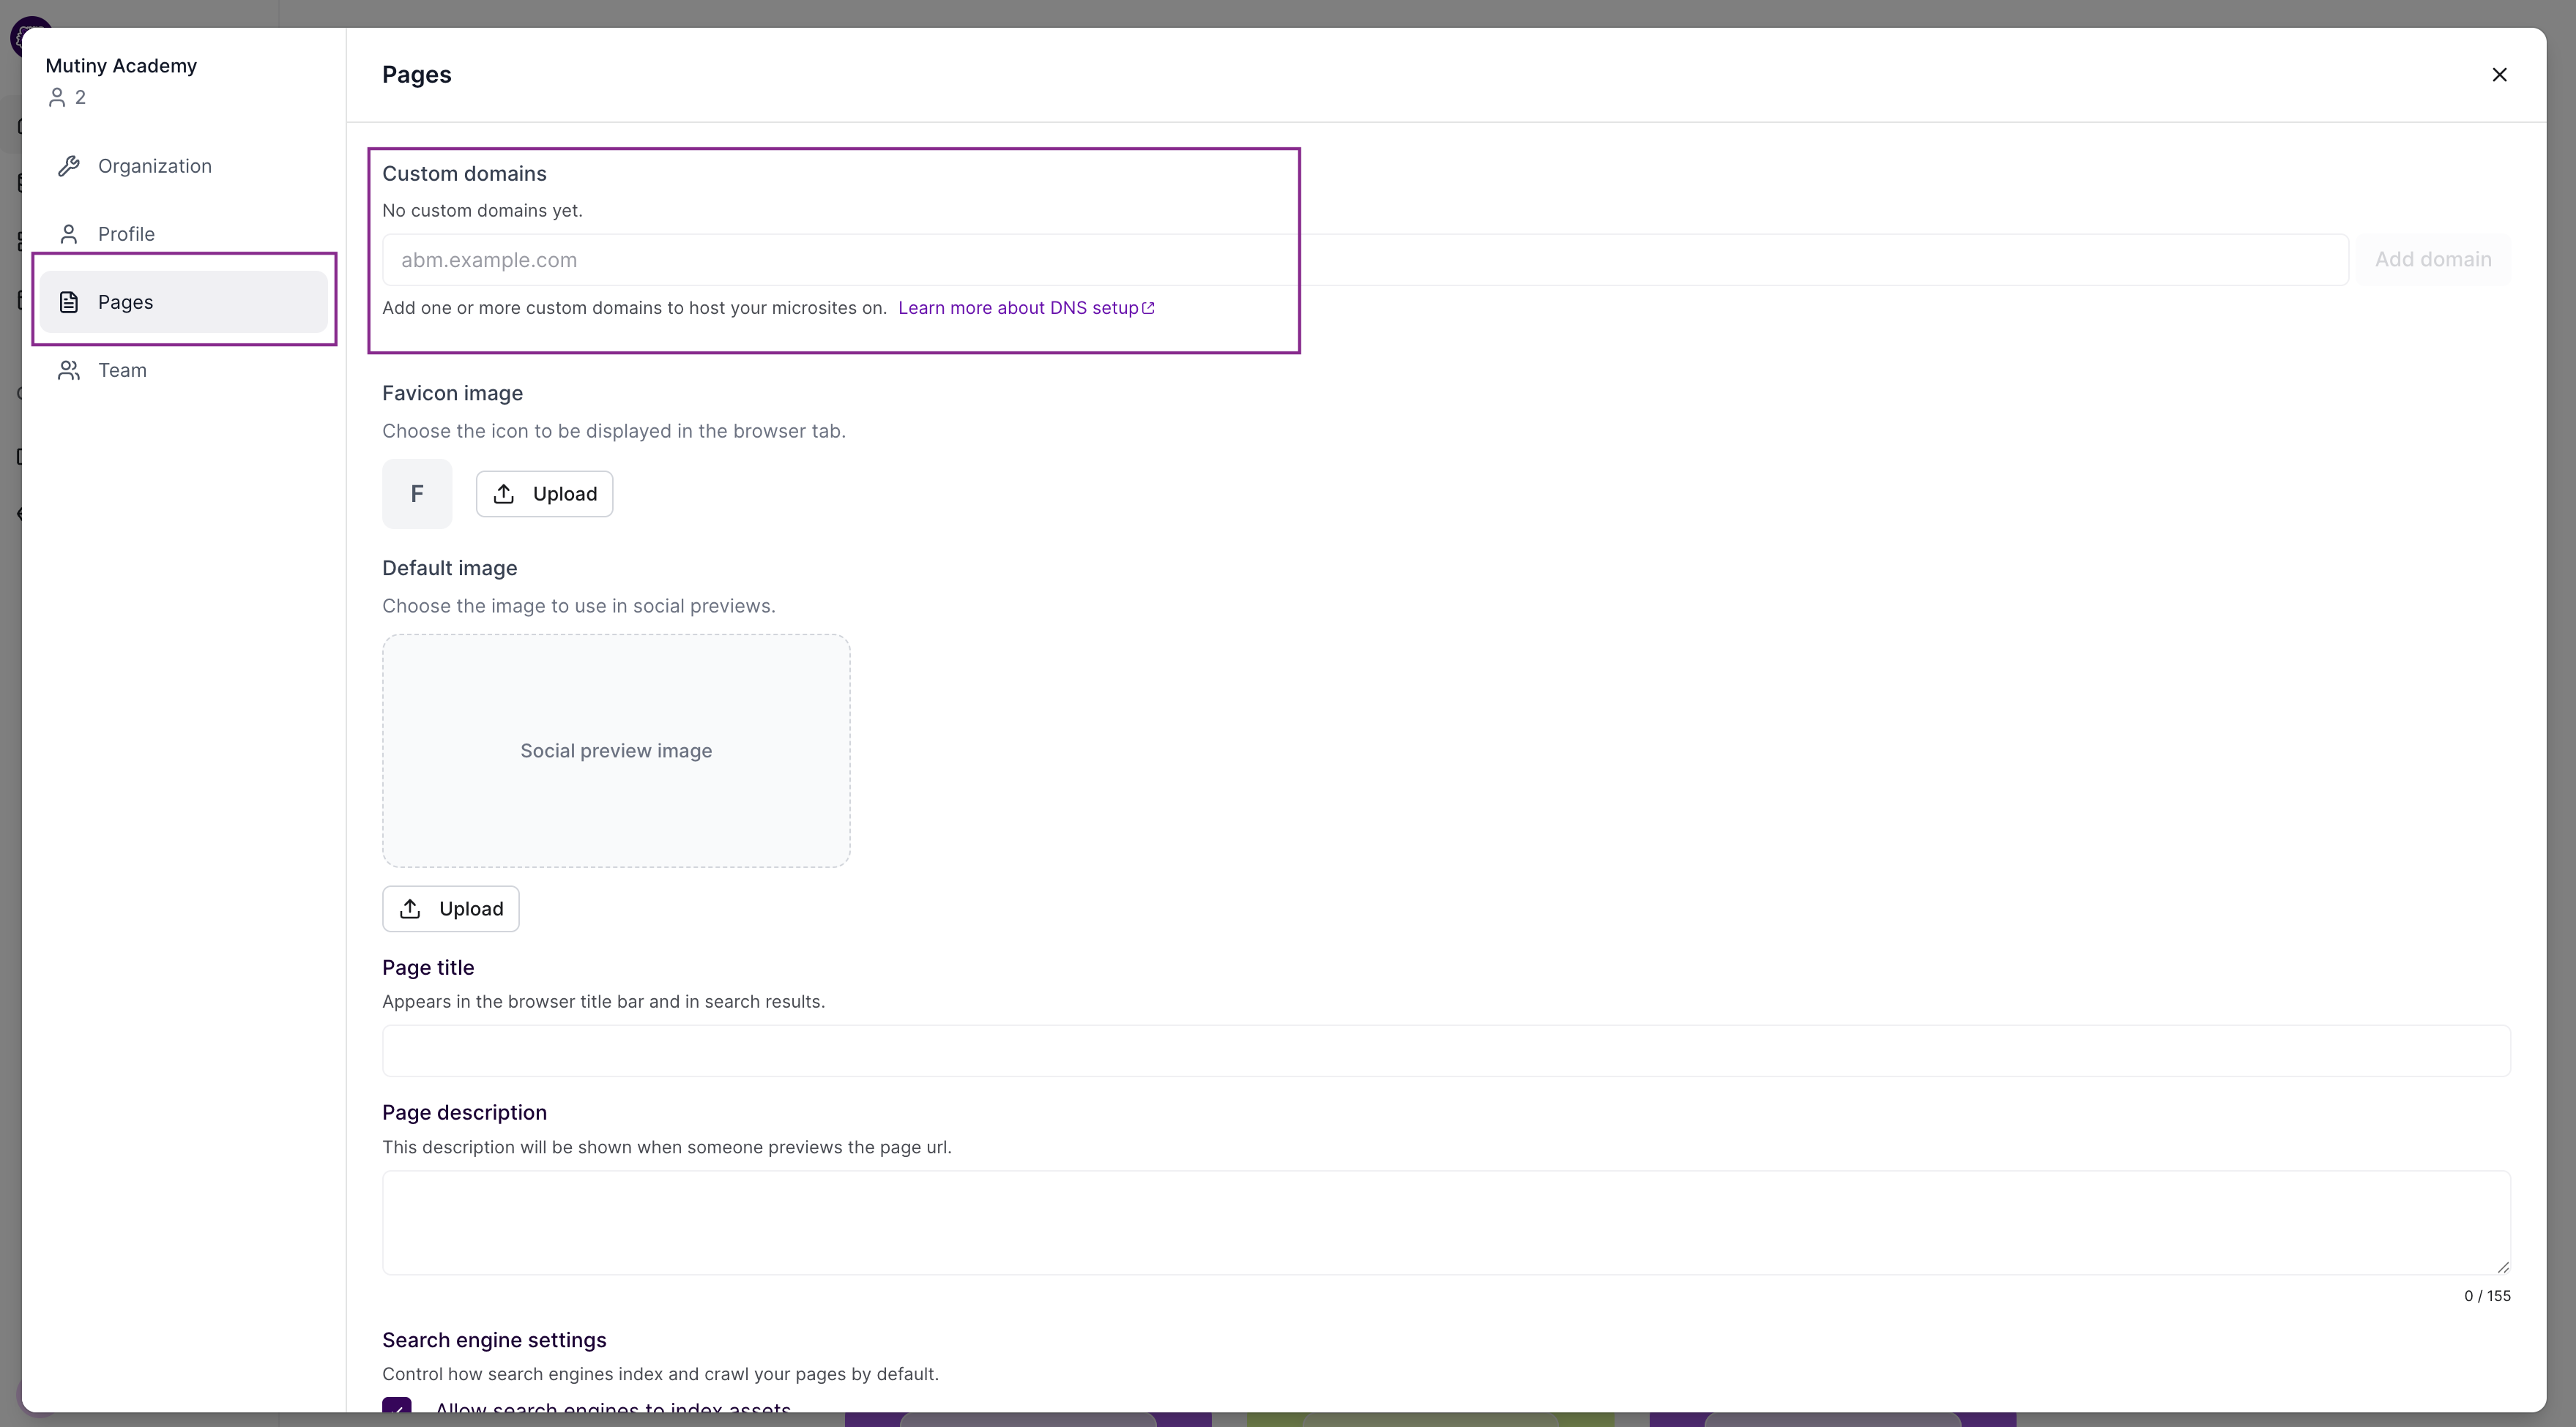This screenshot has width=2576, height=1427.
Task: Open the Team settings section
Action: point(184,370)
